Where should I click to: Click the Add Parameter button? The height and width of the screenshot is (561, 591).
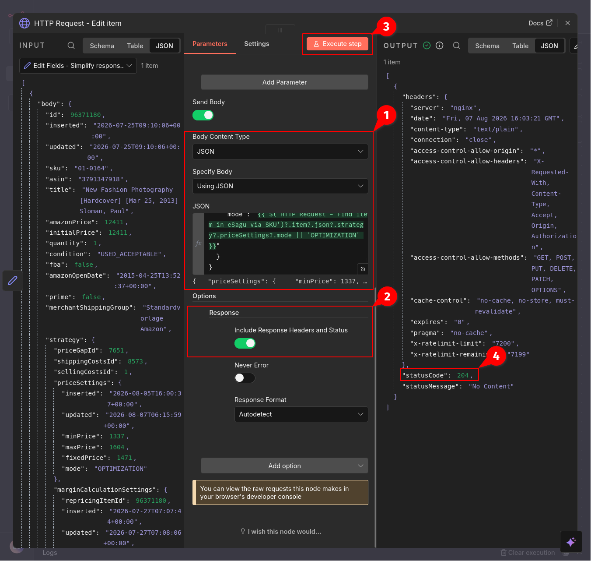click(x=284, y=82)
